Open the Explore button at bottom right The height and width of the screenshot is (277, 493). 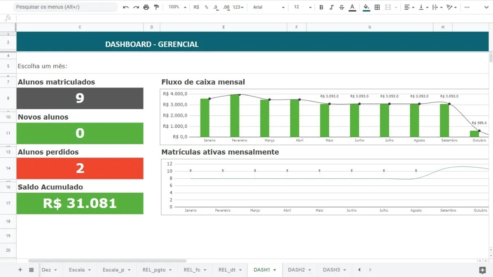pyautogui.click(x=483, y=270)
